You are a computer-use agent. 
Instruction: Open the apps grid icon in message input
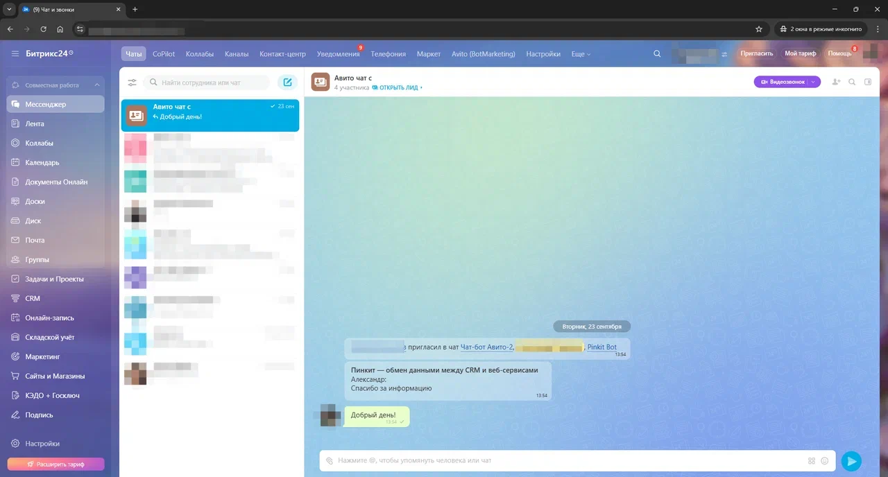click(812, 460)
